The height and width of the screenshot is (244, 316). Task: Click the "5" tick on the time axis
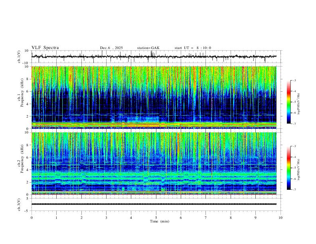[156, 218]
